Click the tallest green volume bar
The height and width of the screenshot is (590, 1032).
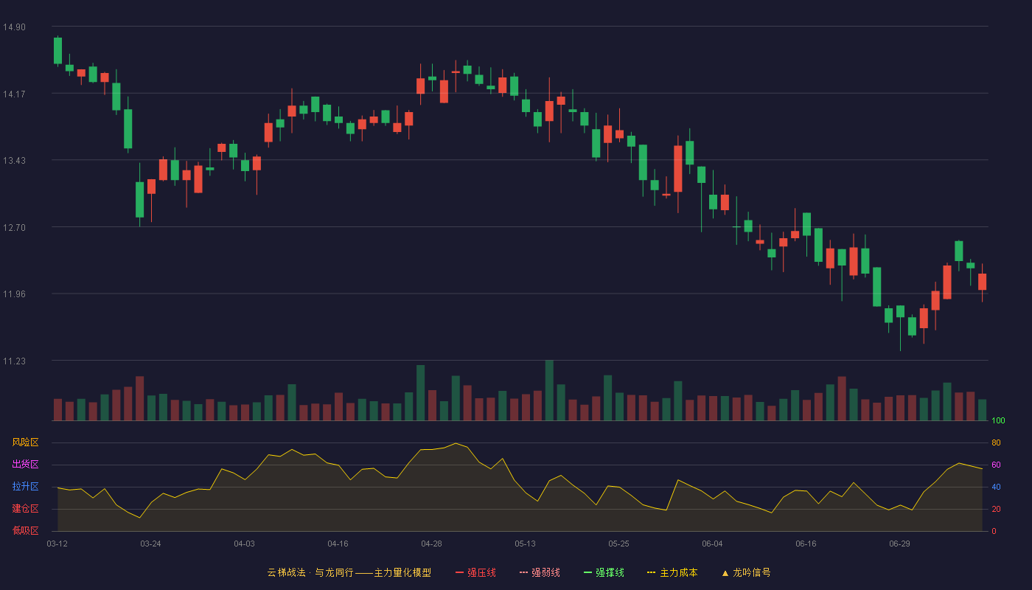click(549, 390)
